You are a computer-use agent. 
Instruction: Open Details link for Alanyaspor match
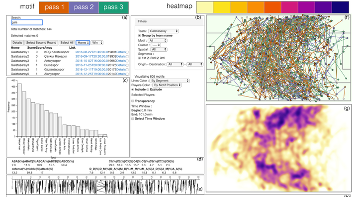click(x=121, y=74)
